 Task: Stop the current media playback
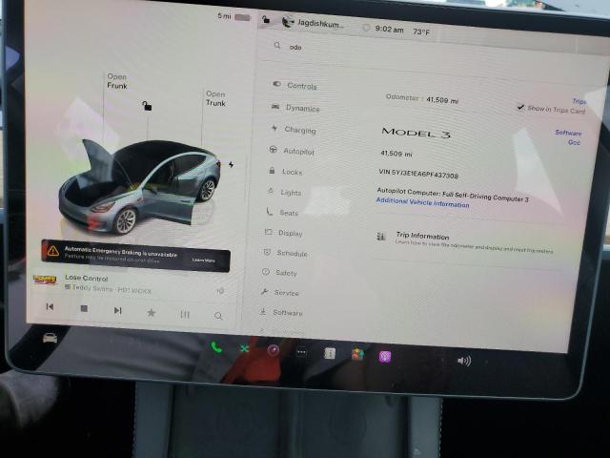tap(84, 309)
